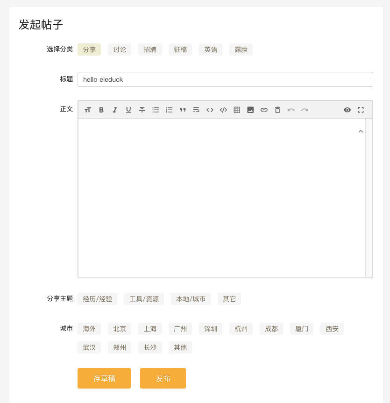The width and height of the screenshot is (390, 403).
Task: Switch editor to fullscreen mode
Action: (361, 110)
